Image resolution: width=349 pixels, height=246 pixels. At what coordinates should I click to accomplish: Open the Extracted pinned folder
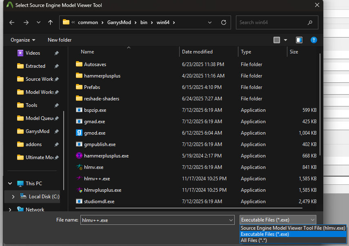tap(36, 66)
